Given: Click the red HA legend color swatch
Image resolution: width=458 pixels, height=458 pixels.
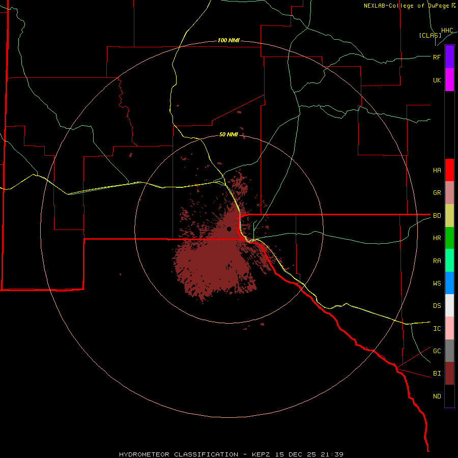Looking at the screenshot, I should coord(449,170).
